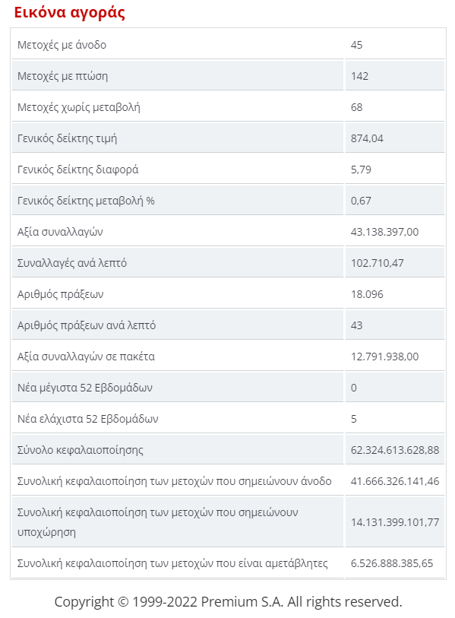The image size is (455, 618).
Task: Select 'Συναλλαγές ανά λεπτό' row label
Action: [72, 263]
